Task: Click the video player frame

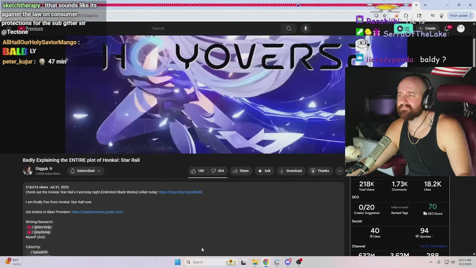Action: point(205,95)
